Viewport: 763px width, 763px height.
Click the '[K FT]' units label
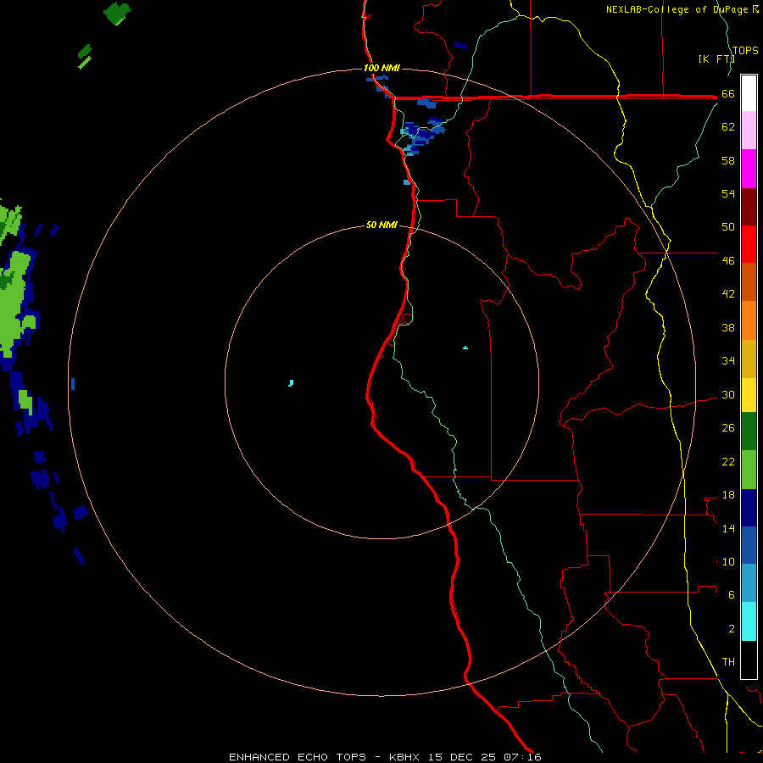(716, 58)
